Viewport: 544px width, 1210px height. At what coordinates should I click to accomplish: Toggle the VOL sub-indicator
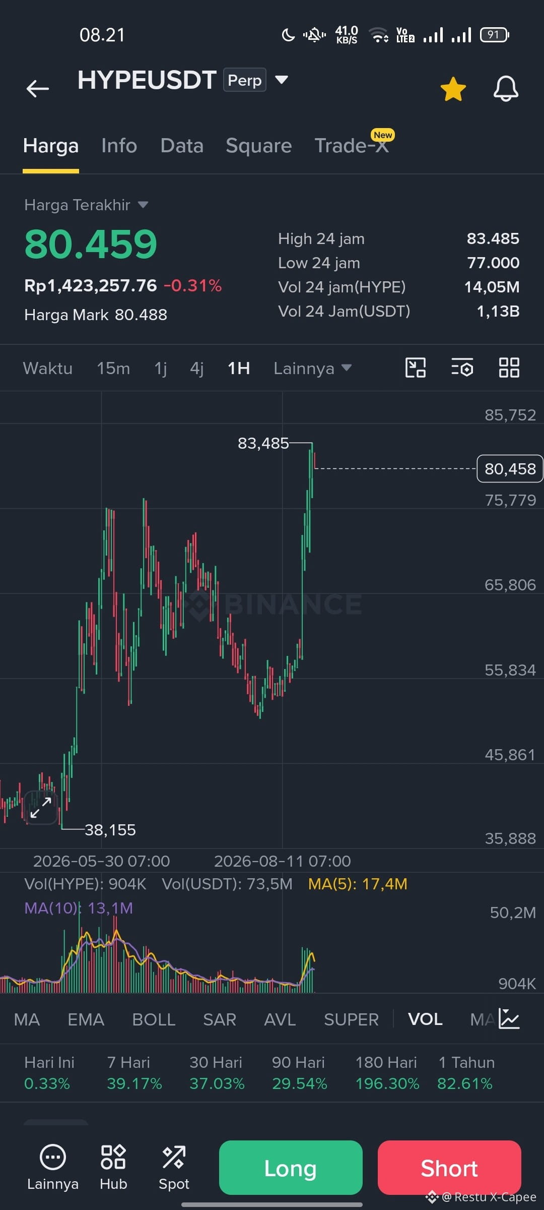pos(425,1019)
